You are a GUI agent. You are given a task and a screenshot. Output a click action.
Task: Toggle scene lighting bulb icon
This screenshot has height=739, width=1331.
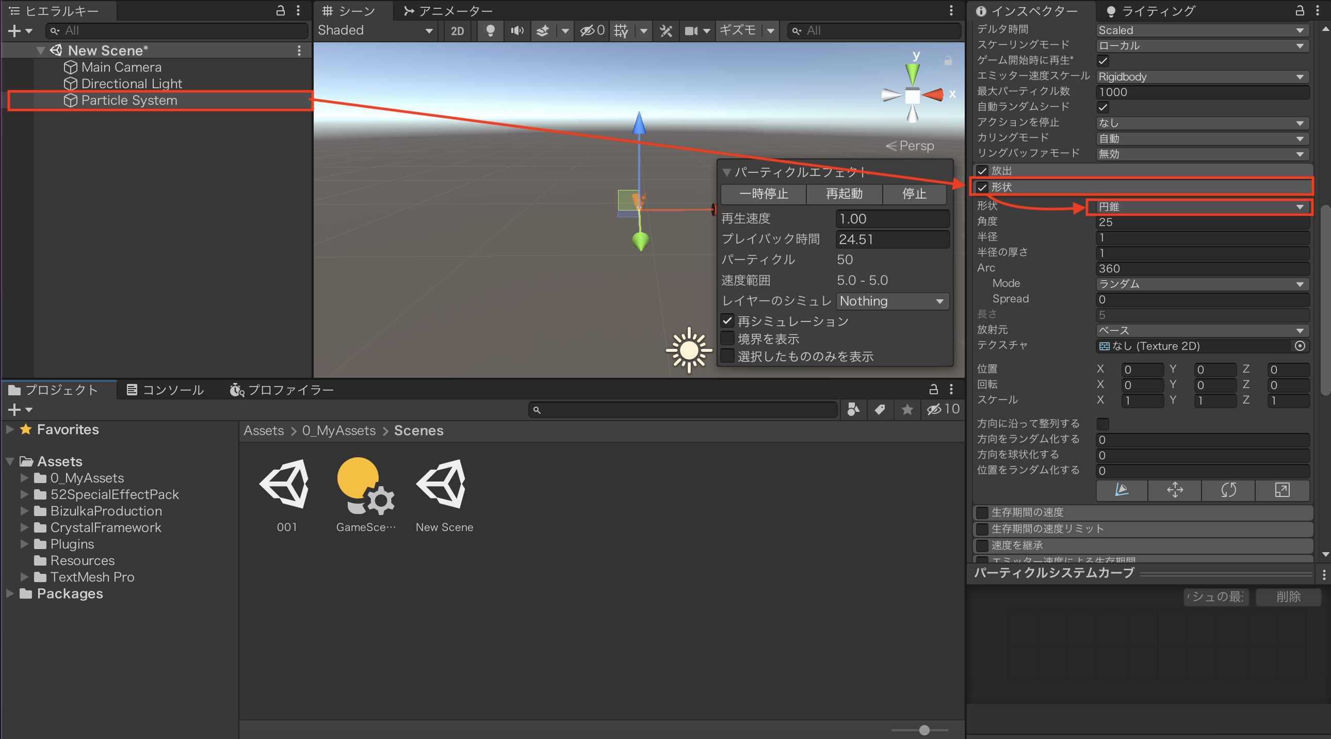[490, 31]
